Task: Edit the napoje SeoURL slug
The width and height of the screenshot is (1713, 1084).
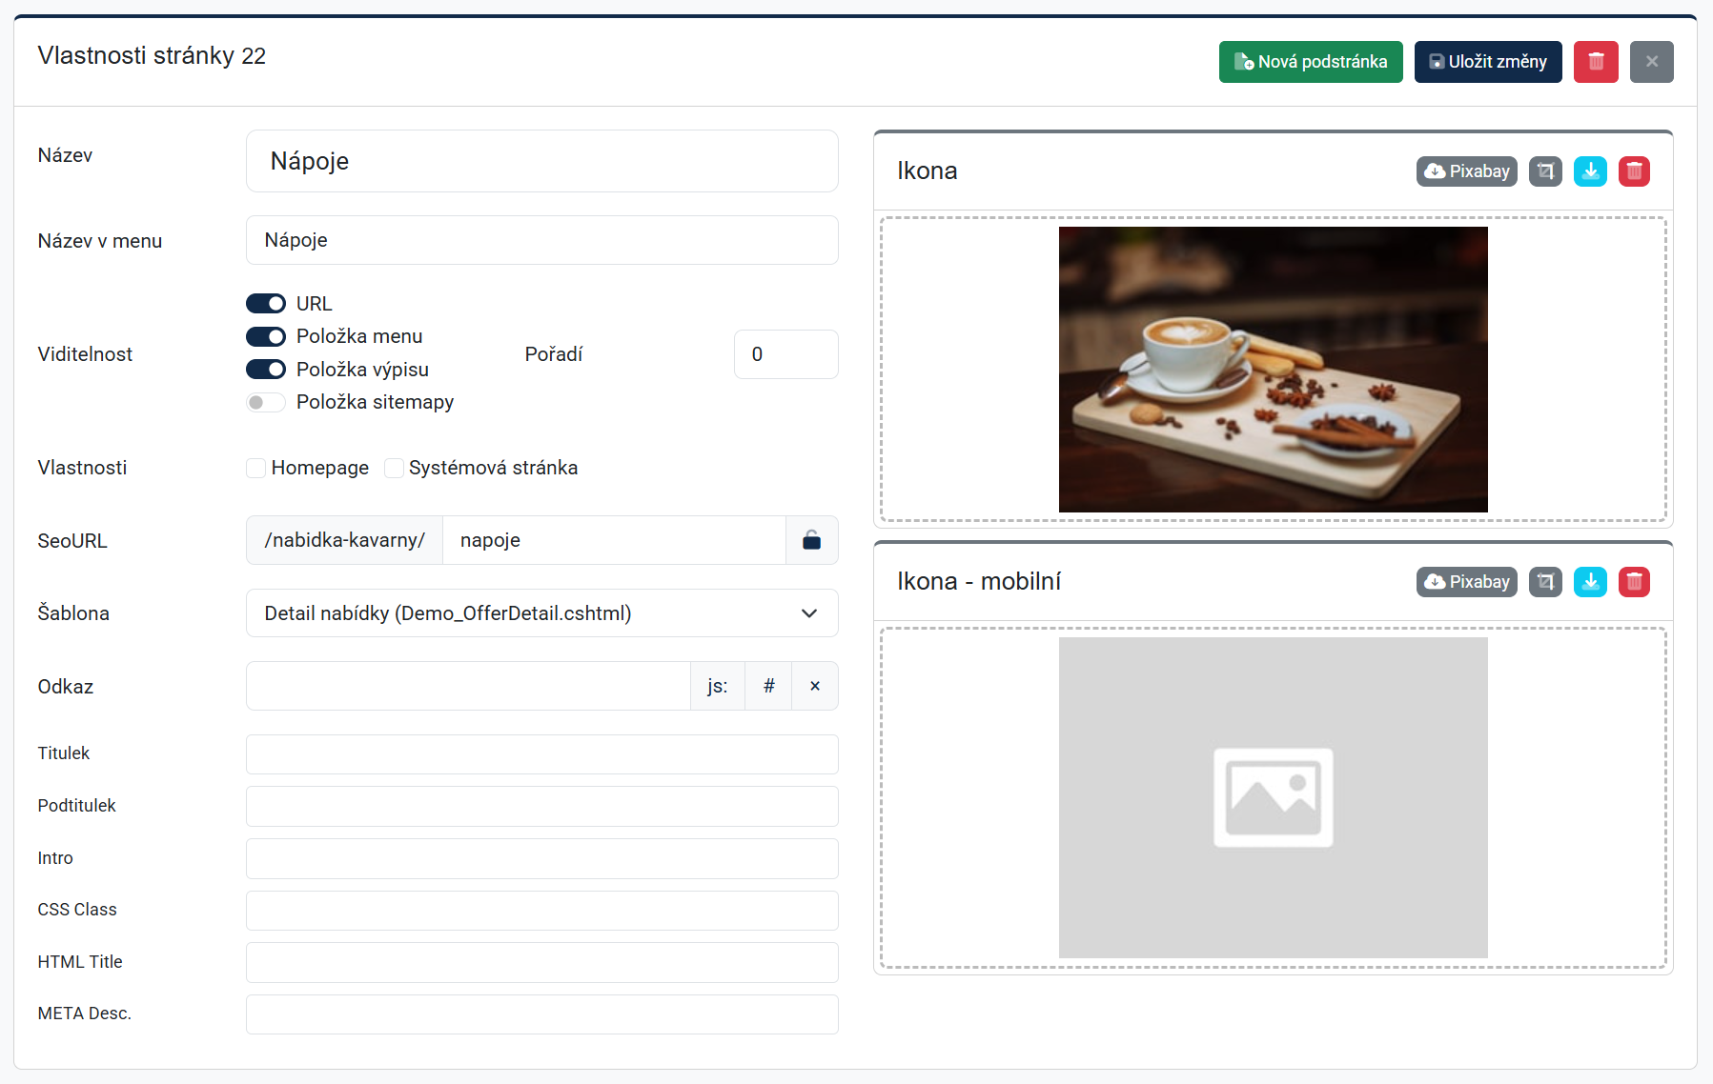Action: point(614,540)
